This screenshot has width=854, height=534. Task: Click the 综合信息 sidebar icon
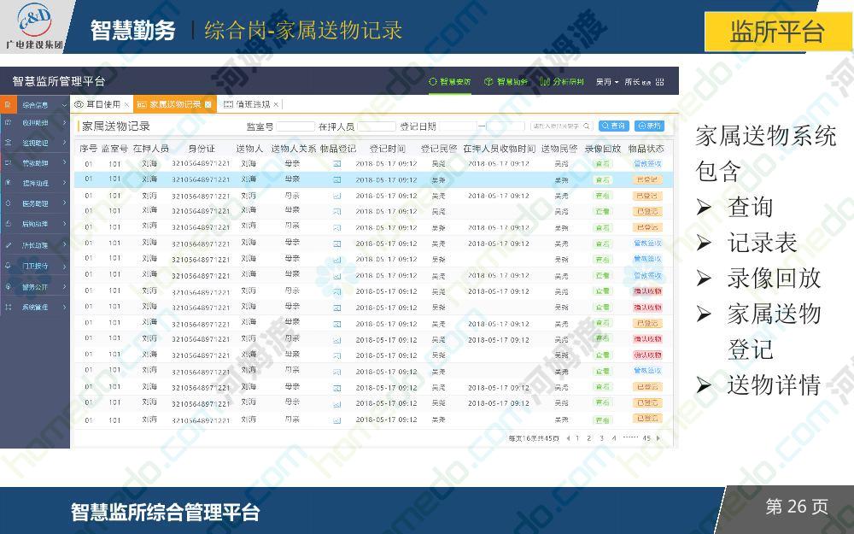[8, 104]
